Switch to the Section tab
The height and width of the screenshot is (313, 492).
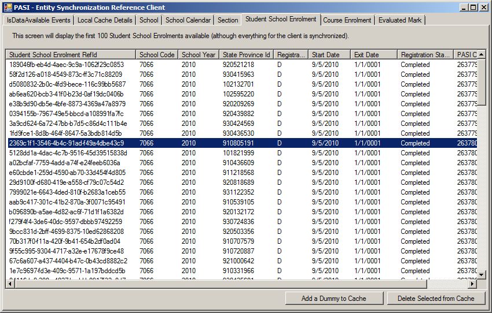click(227, 20)
